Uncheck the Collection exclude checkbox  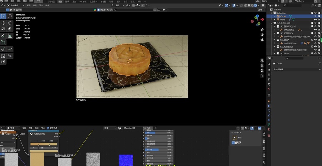tap(312, 13)
